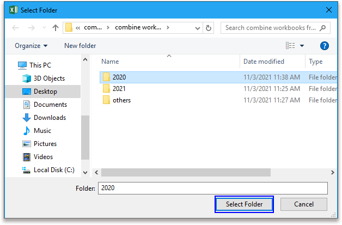Image resolution: width=342 pixels, height=225 pixels.
Task: Expand the address bar history dropdown
Action: pyautogui.click(x=197, y=28)
